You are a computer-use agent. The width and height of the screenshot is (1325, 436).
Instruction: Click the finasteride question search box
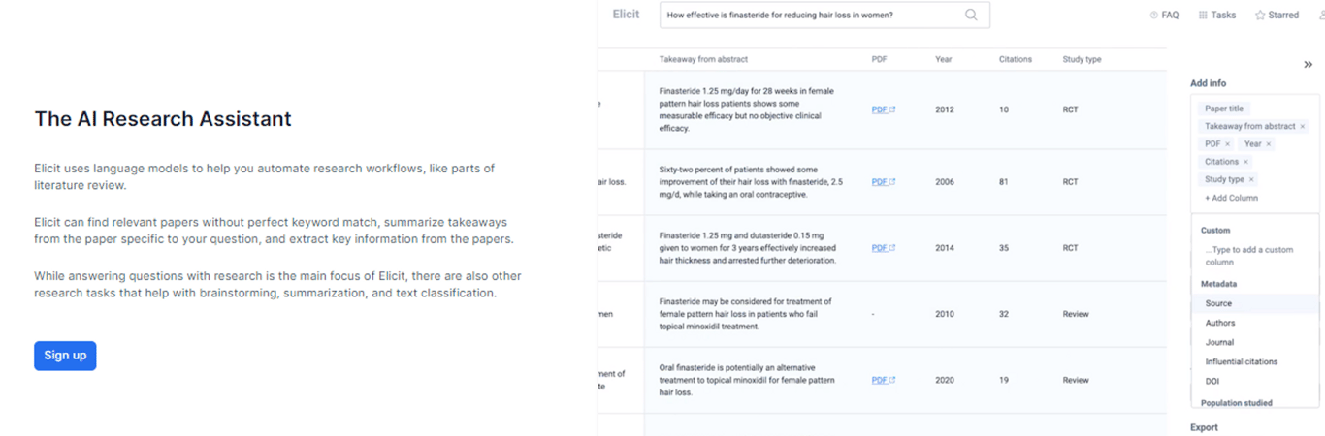pos(824,15)
